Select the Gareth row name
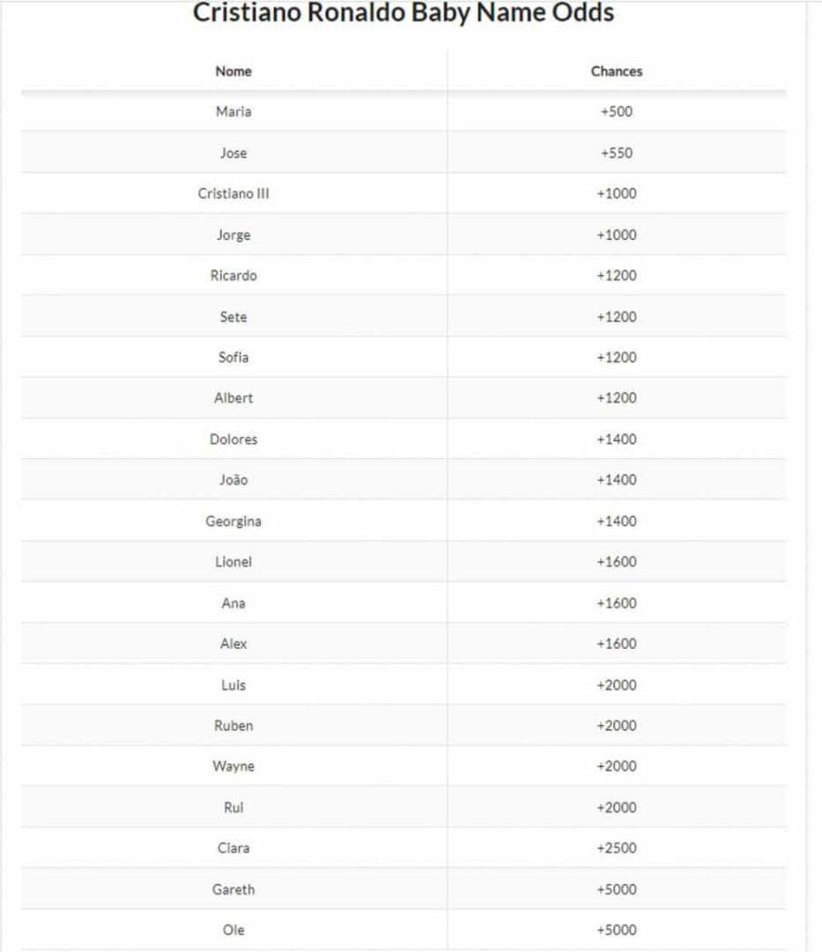 coord(233,889)
